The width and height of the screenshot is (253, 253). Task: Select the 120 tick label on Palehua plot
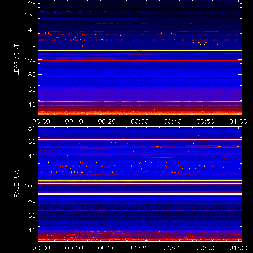pyautogui.click(x=30, y=171)
